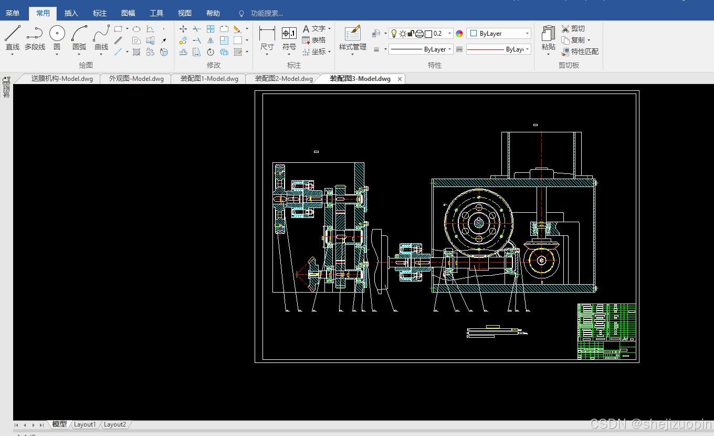Toggle the layer on/off lightbulb icon

(x=394, y=34)
